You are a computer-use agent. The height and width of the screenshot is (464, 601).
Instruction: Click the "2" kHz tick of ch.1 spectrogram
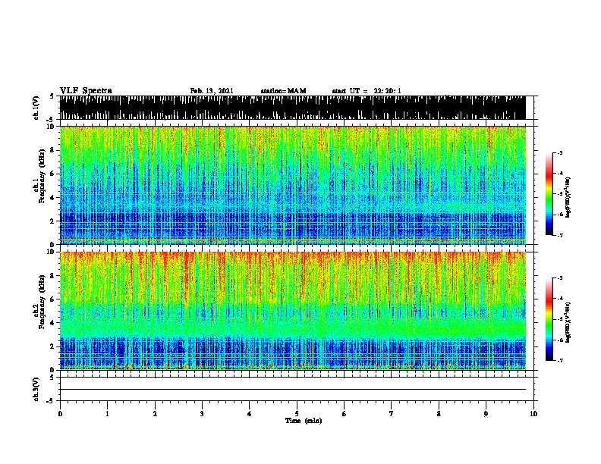[53, 221]
